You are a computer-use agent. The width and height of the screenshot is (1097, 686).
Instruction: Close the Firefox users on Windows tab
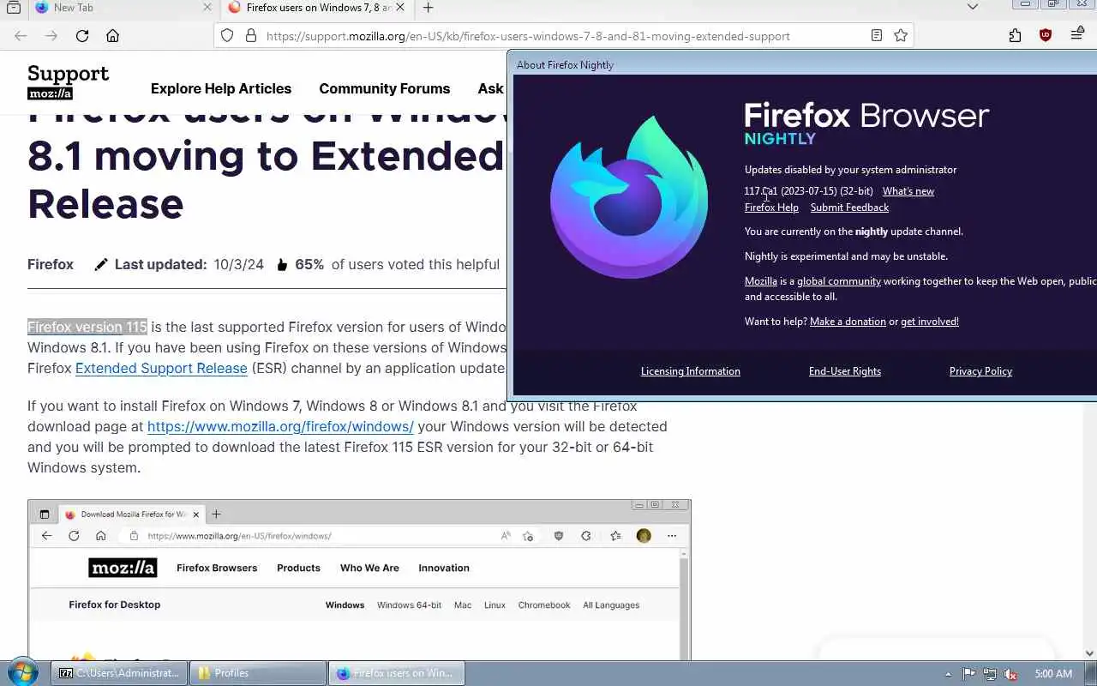coord(399,8)
